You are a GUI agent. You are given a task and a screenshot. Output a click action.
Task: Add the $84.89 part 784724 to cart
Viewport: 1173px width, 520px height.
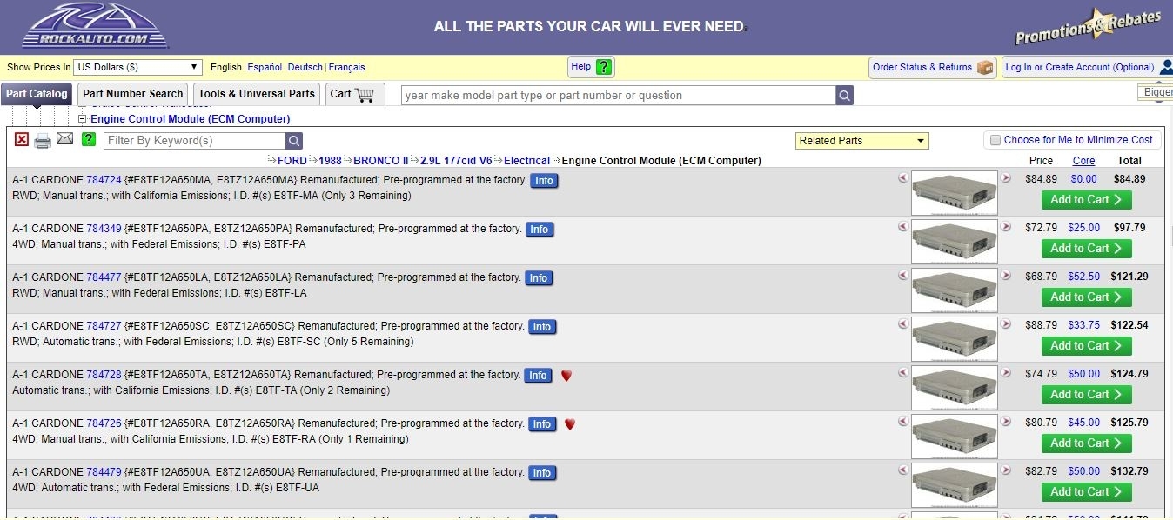1086,200
